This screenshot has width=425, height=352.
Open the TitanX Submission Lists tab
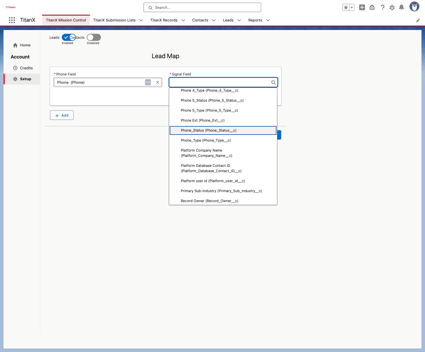pos(114,20)
